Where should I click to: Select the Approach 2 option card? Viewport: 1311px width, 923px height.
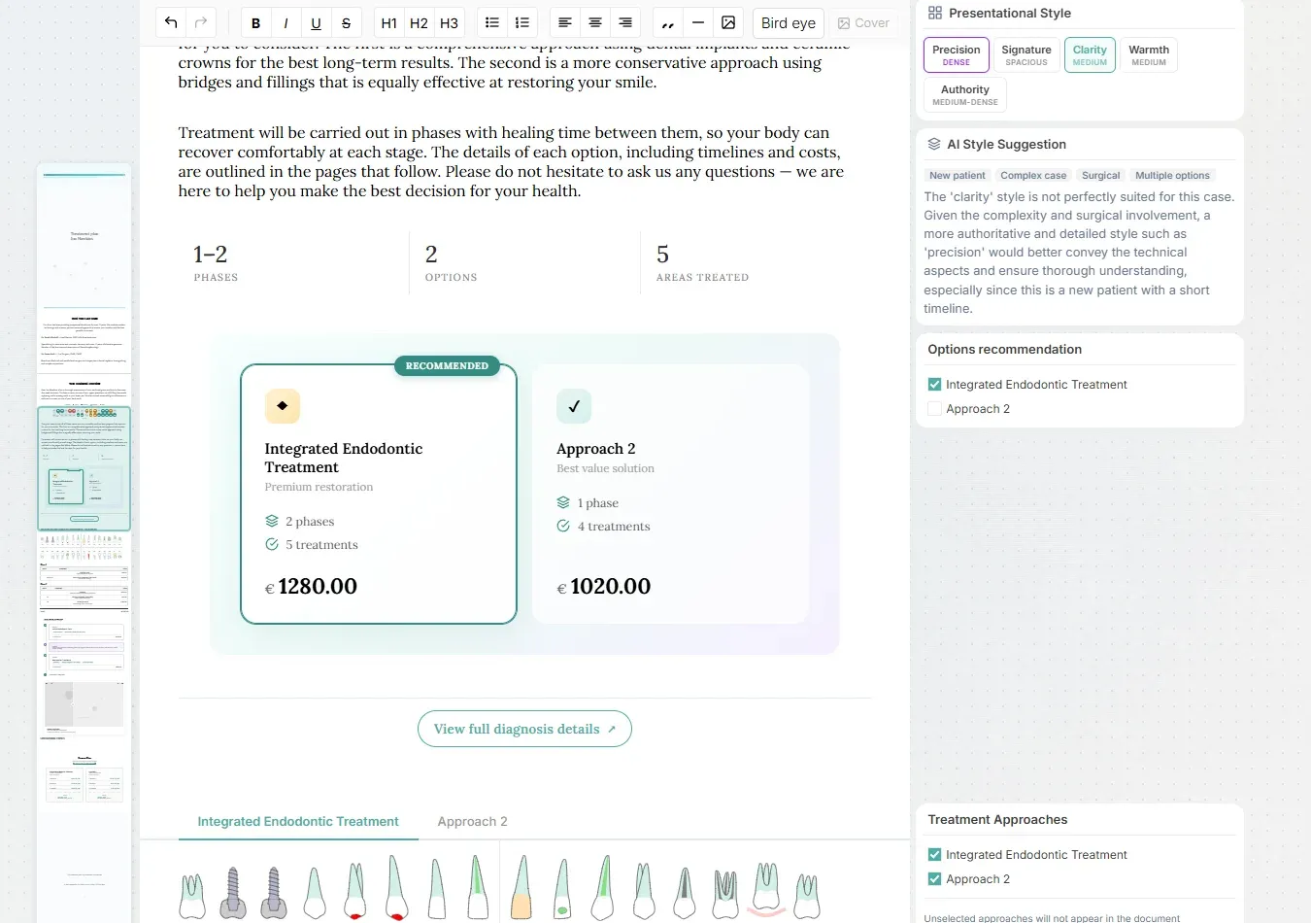pos(670,494)
